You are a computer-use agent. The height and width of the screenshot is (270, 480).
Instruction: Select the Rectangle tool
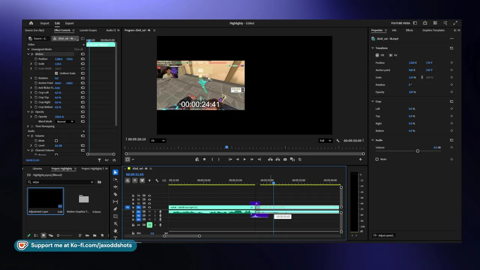tap(115, 216)
